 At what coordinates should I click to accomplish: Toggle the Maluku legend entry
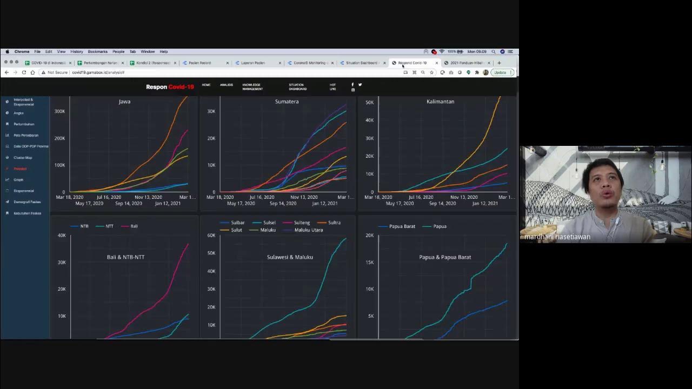point(263,230)
